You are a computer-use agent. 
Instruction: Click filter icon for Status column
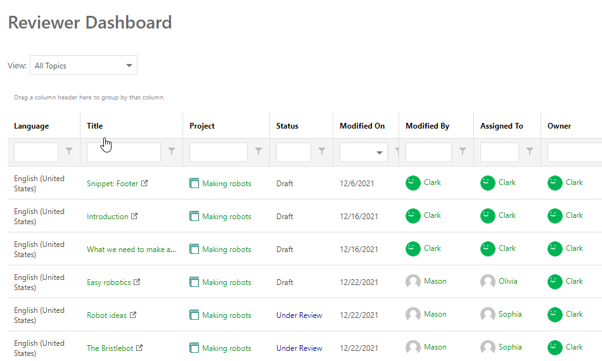click(322, 151)
